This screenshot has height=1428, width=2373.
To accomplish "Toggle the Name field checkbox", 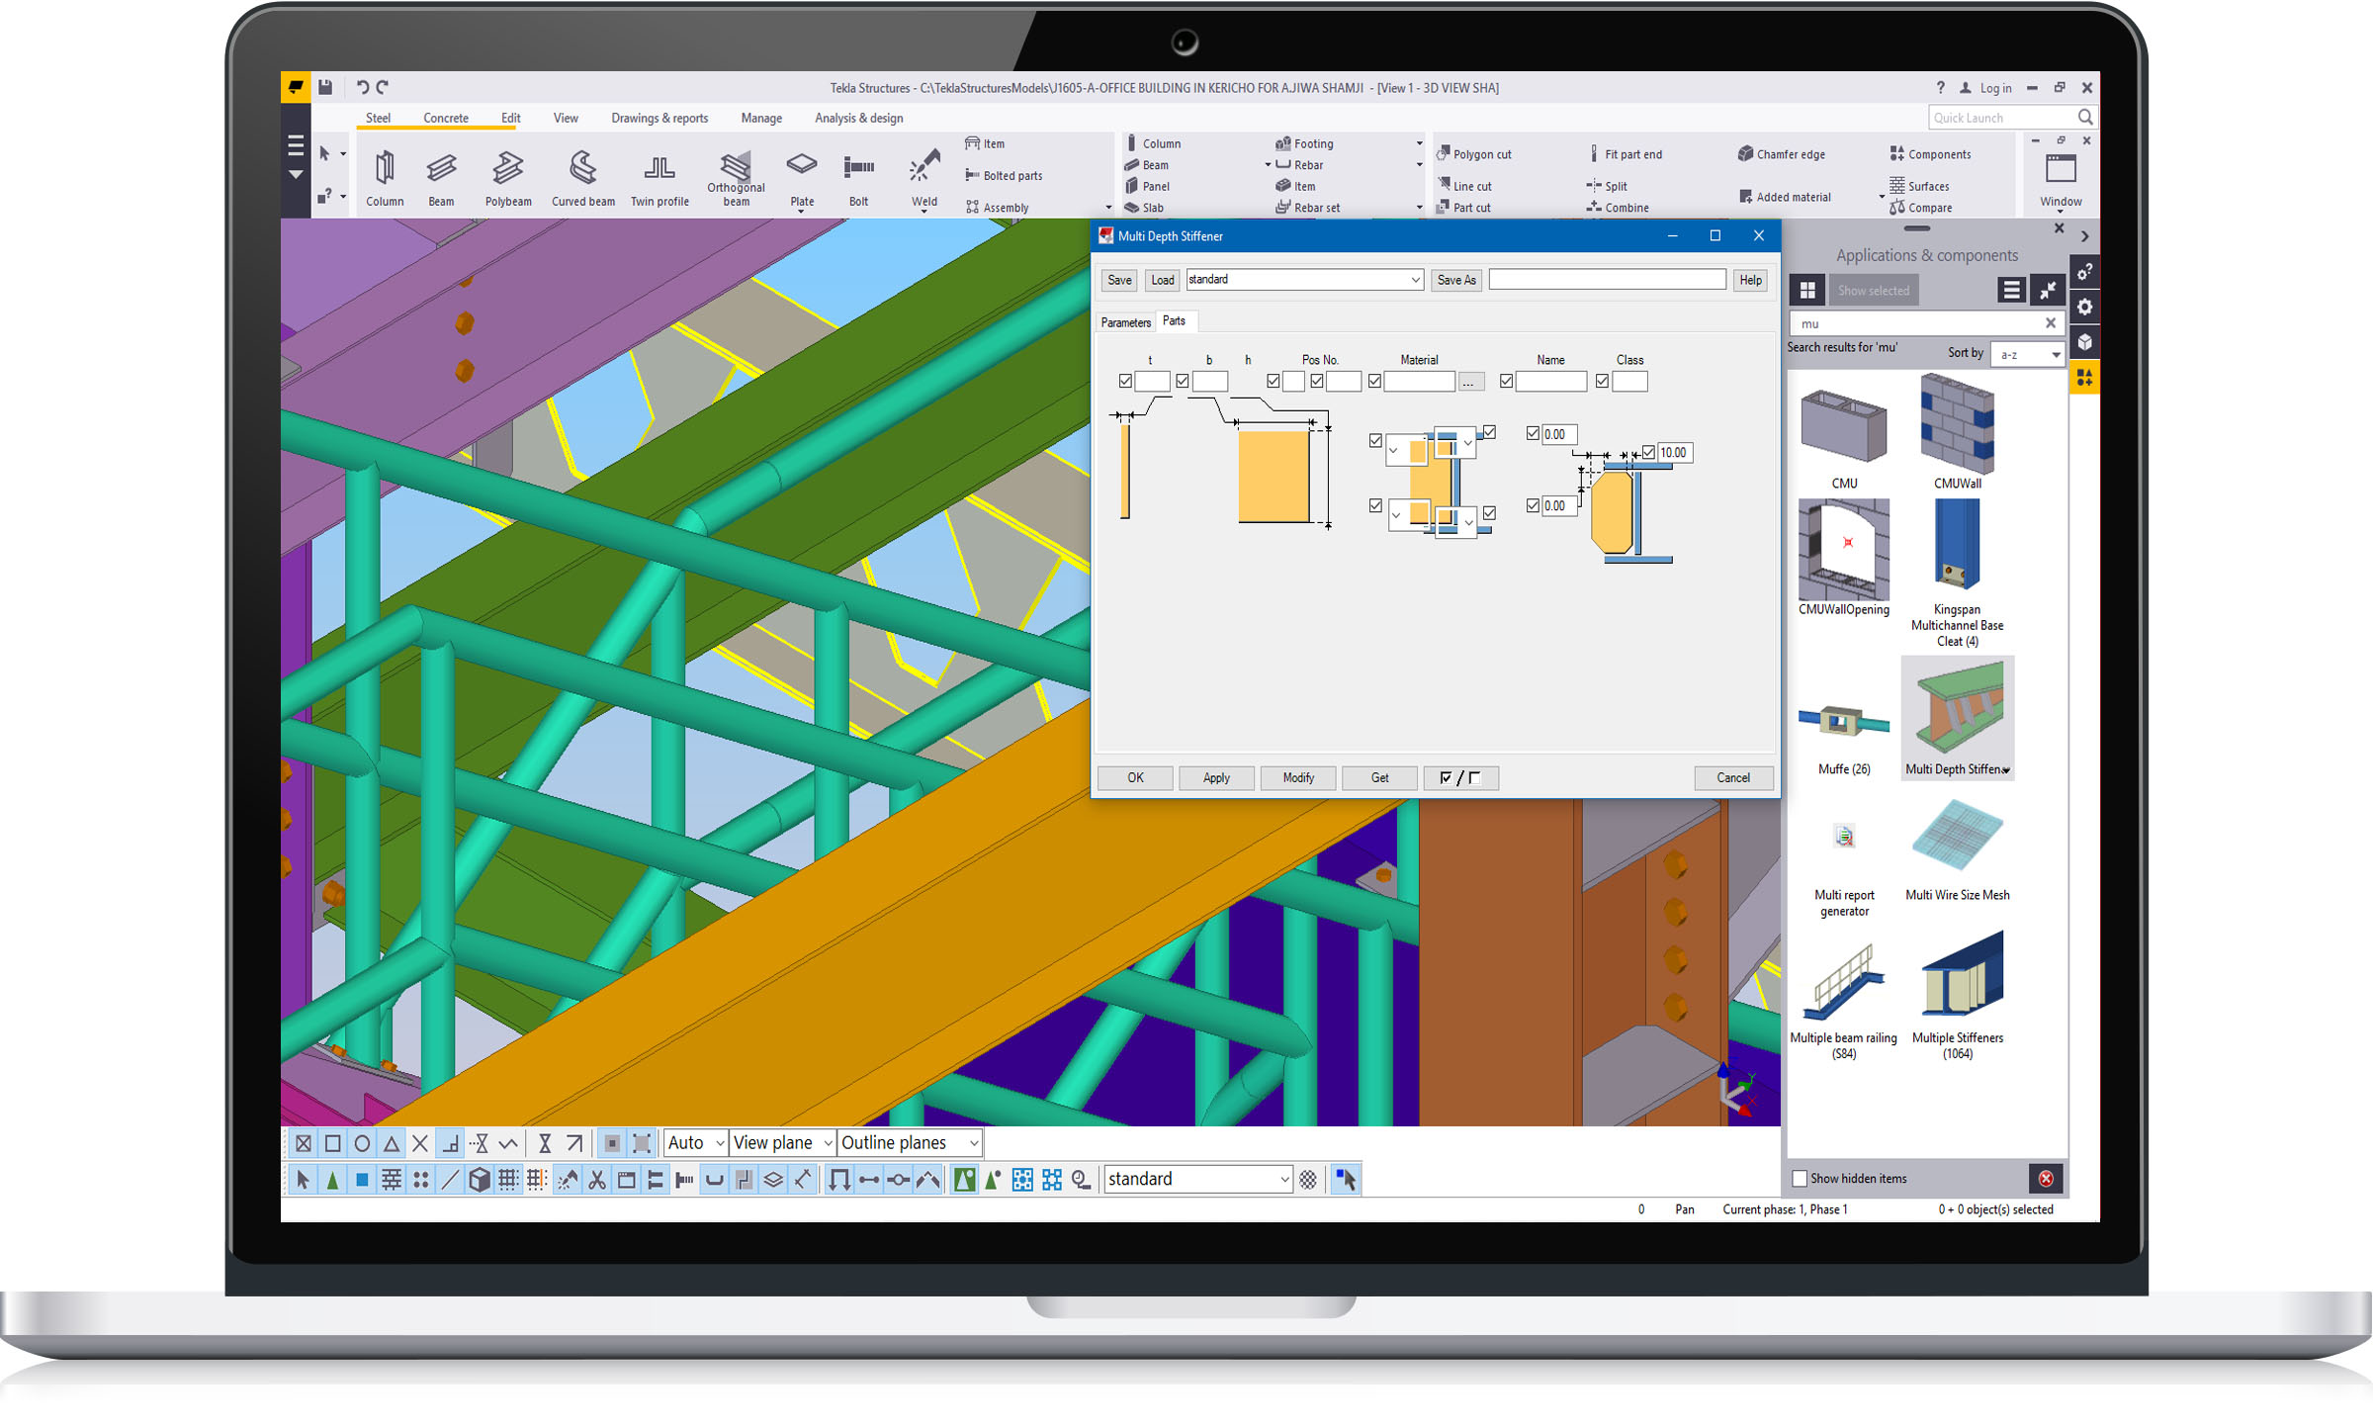I will [1506, 381].
